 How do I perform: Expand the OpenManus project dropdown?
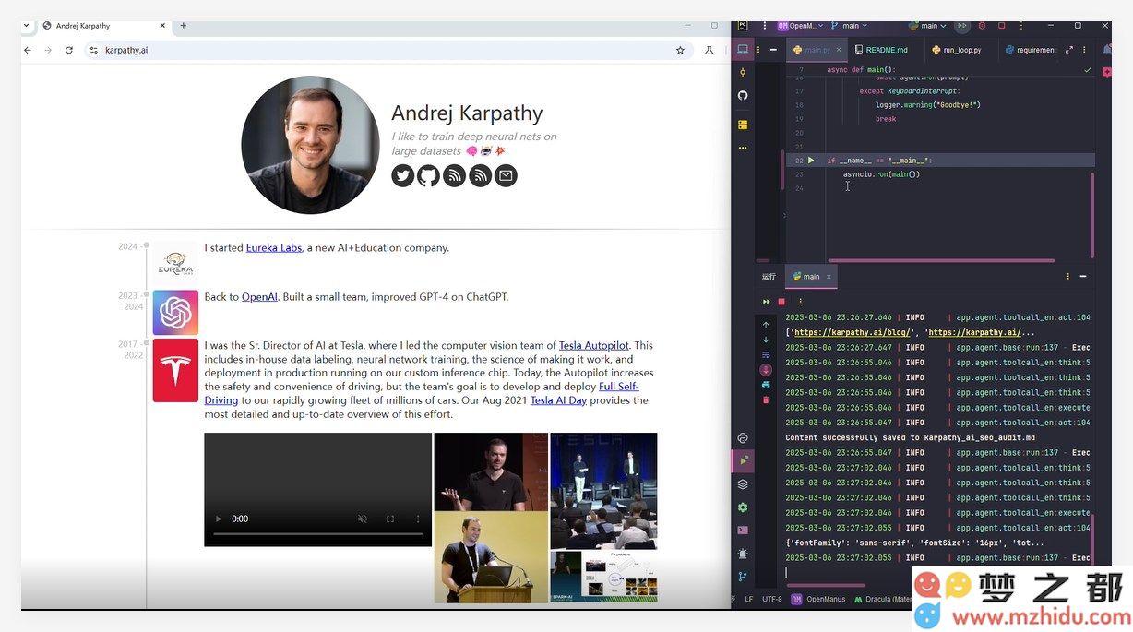click(x=800, y=26)
